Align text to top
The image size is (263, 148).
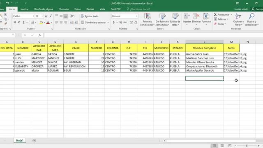[57, 16]
